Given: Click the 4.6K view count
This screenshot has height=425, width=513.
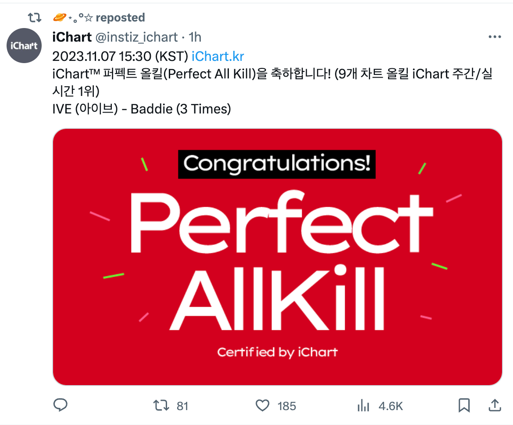Looking at the screenshot, I should click(390, 406).
